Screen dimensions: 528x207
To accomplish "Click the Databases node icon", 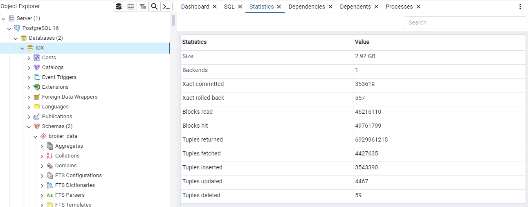I will pyautogui.click(x=24, y=38).
